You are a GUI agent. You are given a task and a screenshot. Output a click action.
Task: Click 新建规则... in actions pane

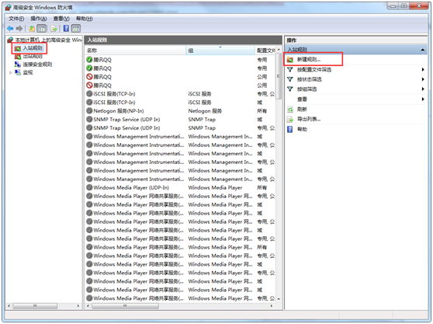(309, 59)
